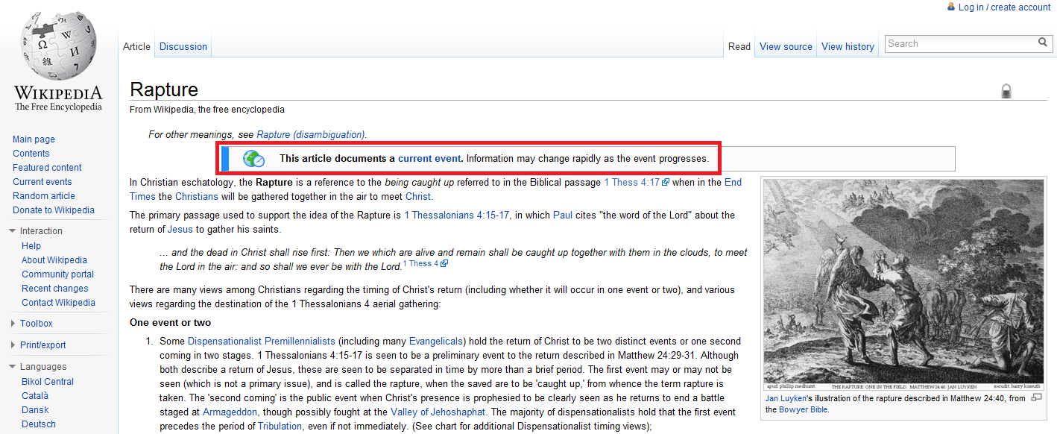Viewport: 1057px width, 434px height.
Task: Click Donate to Wikipedia link
Action: click(x=54, y=210)
